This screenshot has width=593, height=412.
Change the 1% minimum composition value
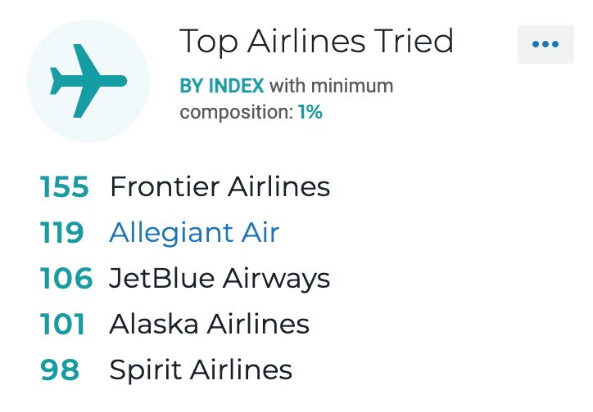click(x=310, y=112)
